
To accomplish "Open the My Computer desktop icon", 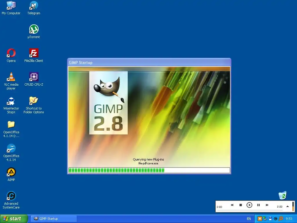I will [x=11, y=8].
